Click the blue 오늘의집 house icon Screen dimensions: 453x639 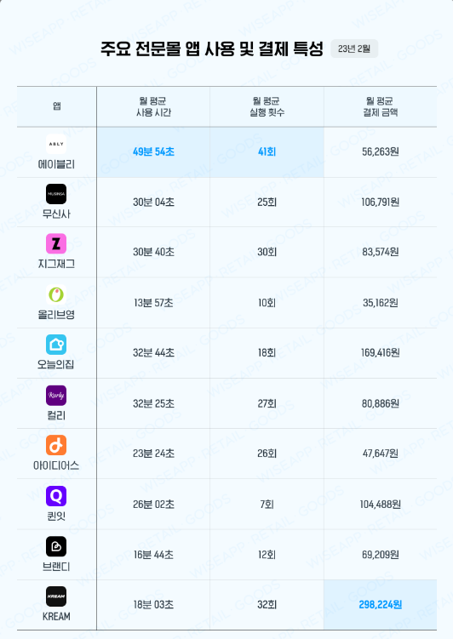point(56,345)
